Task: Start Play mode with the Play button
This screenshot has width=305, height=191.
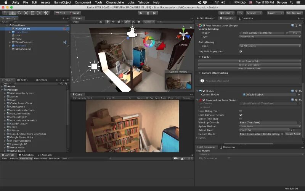Action: [141, 13]
